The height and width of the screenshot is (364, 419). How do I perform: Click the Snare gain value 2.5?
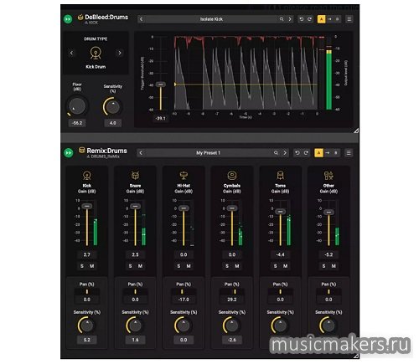(x=135, y=254)
